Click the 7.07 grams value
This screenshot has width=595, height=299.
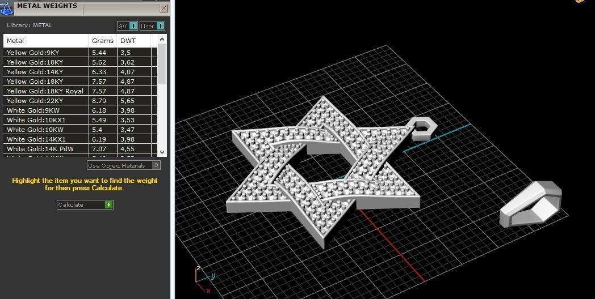pos(99,149)
